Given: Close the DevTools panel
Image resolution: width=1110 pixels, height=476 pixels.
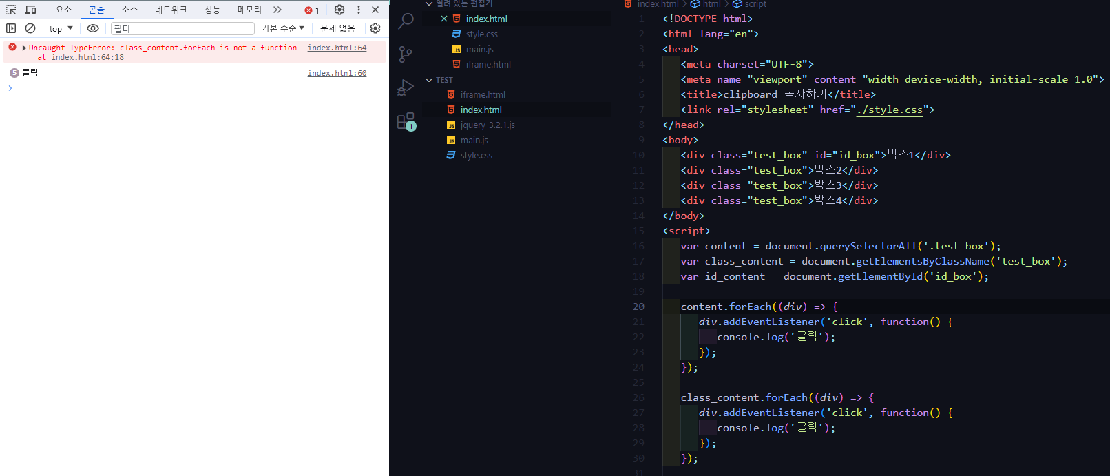Looking at the screenshot, I should point(375,10).
